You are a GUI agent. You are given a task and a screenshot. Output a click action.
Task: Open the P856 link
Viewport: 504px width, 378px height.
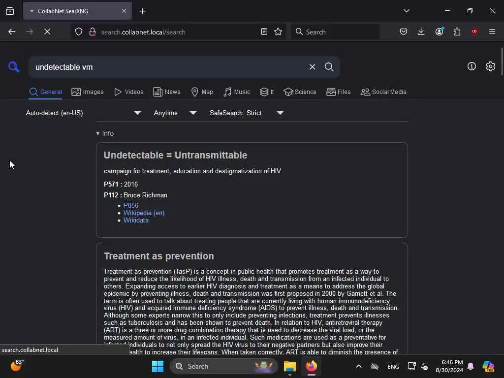tap(130, 205)
